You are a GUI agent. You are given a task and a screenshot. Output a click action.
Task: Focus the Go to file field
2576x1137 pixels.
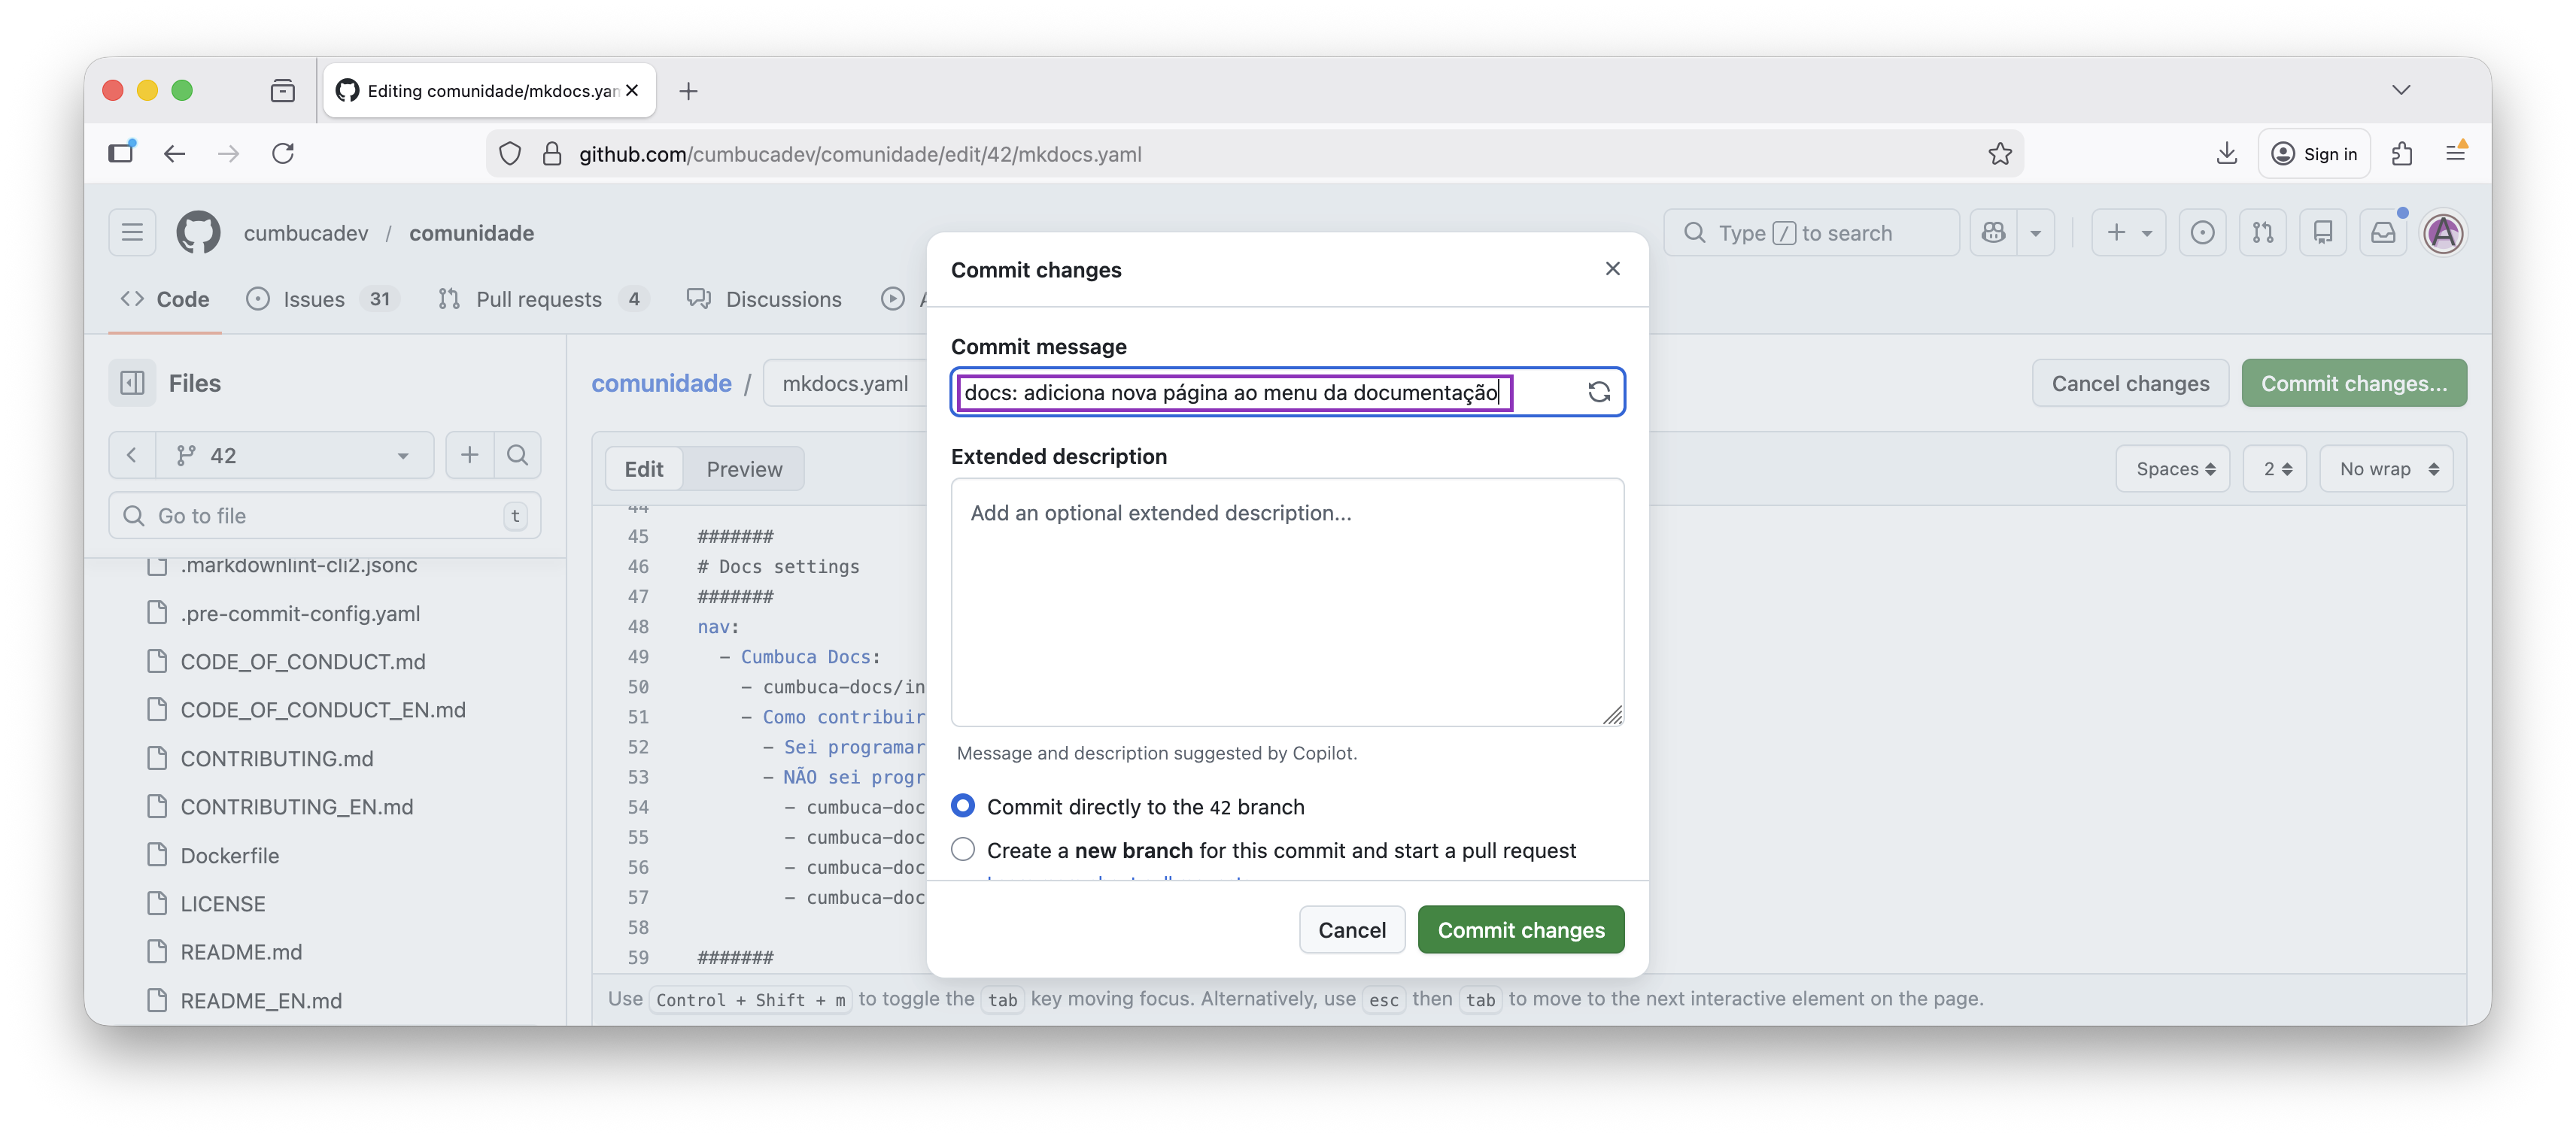point(325,516)
